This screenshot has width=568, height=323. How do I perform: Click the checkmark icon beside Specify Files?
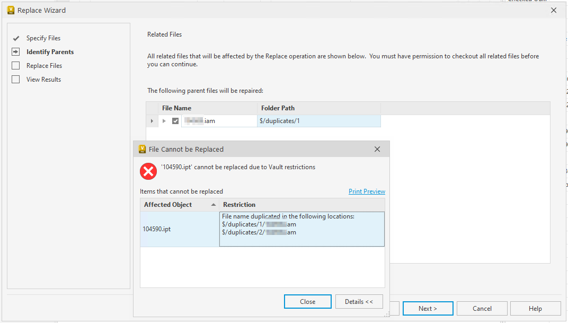(x=16, y=38)
